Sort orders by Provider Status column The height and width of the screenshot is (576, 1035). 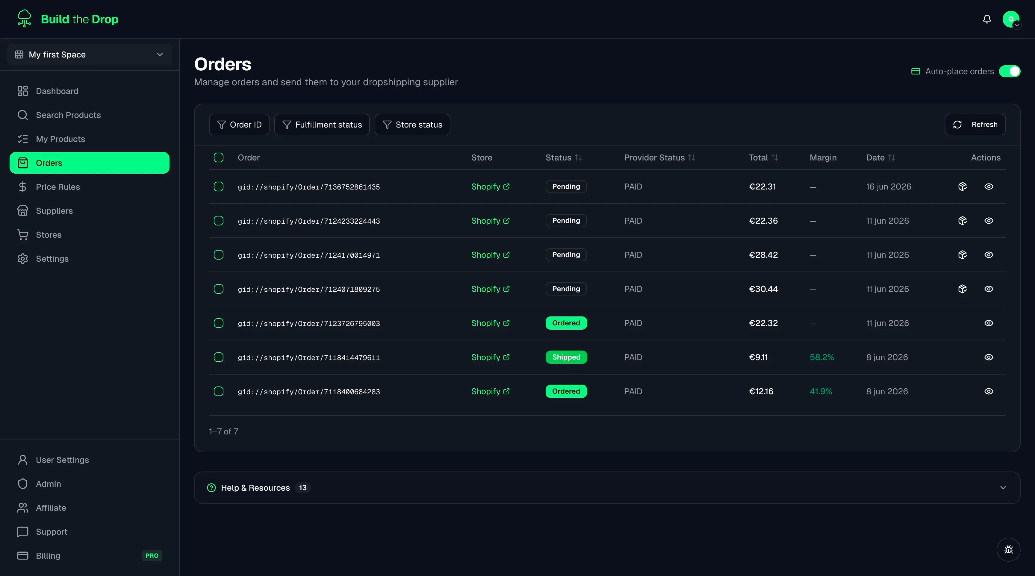pyautogui.click(x=659, y=158)
